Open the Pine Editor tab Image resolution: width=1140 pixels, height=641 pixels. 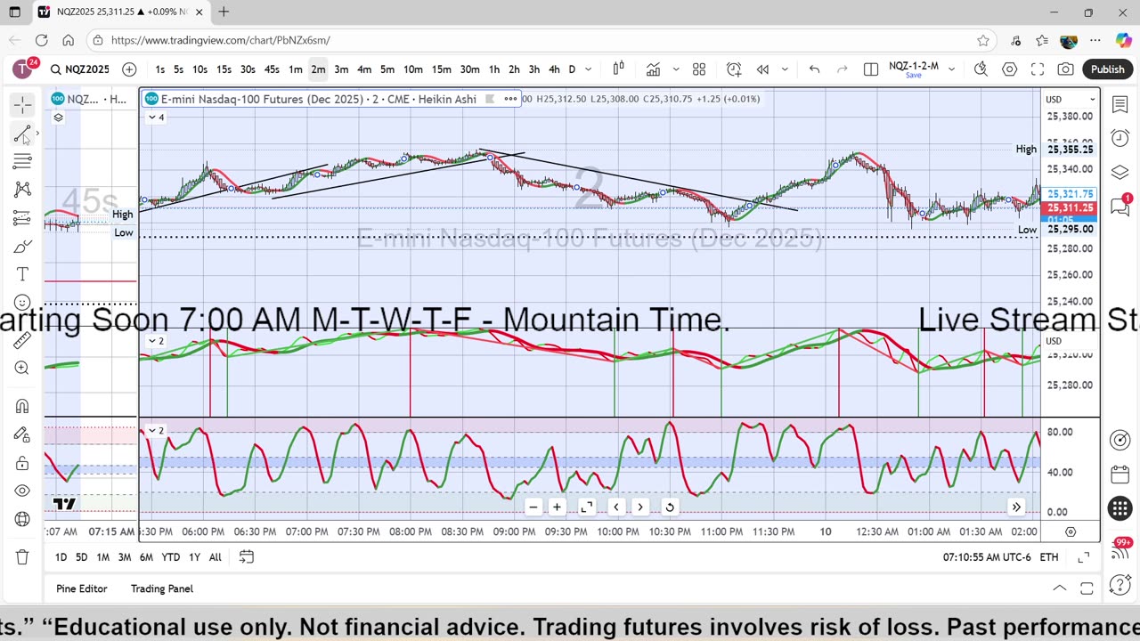[81, 588]
